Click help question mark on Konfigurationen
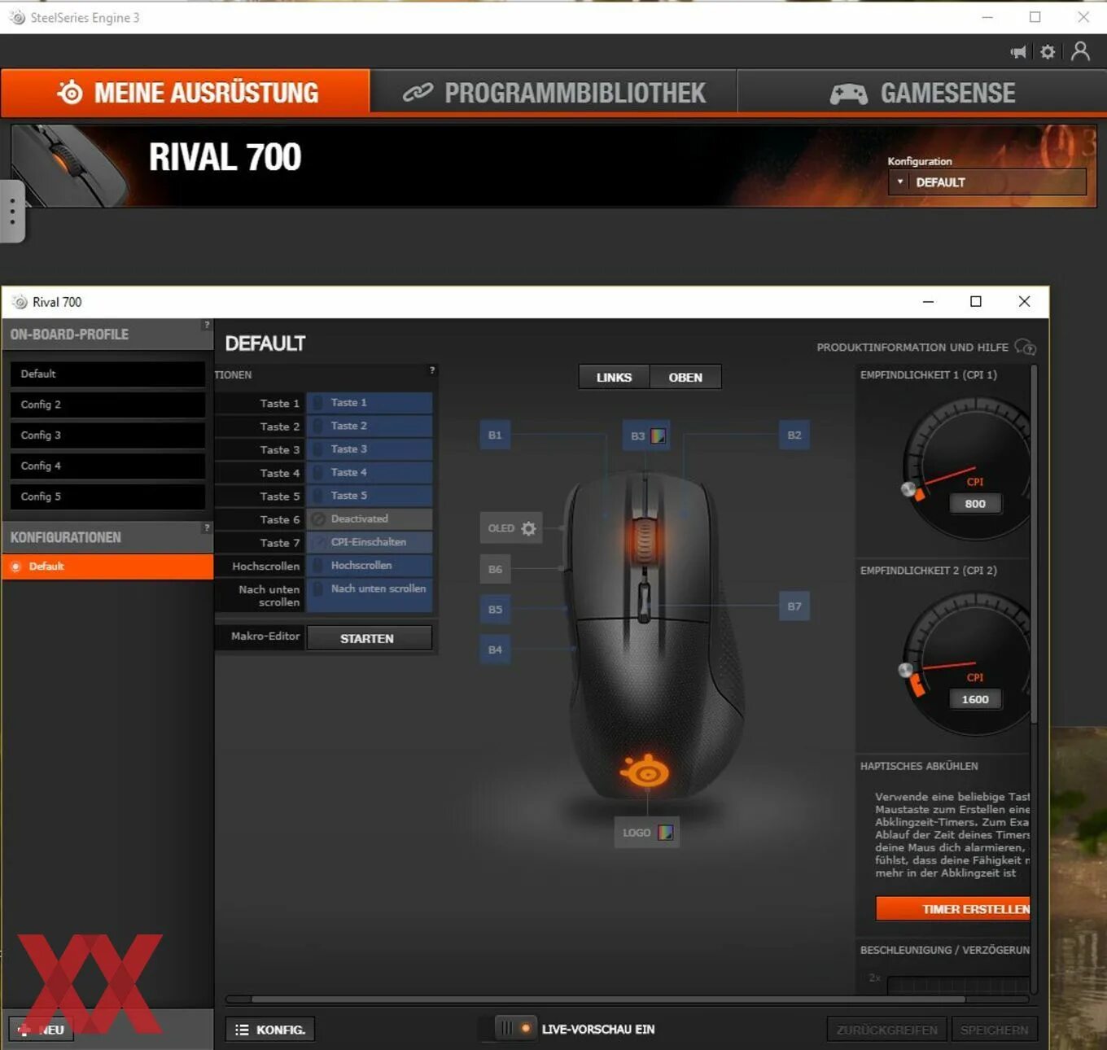 [207, 528]
